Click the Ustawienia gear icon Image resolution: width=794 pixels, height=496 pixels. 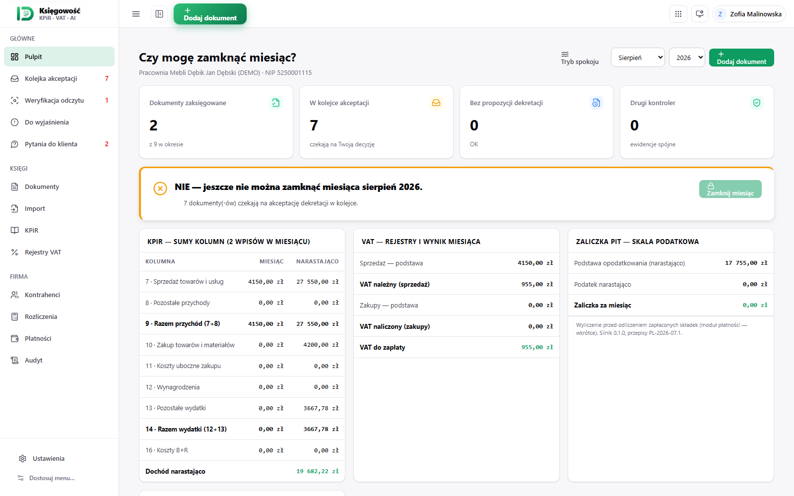[x=22, y=458]
